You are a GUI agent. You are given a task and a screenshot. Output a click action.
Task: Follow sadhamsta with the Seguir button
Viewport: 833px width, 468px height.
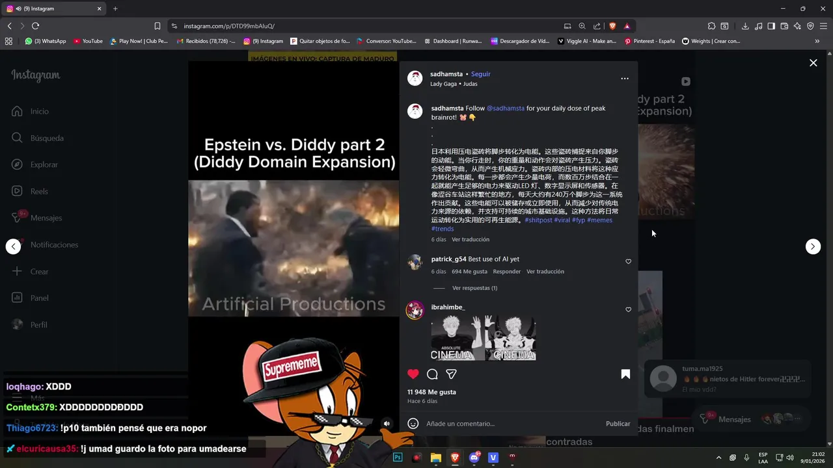481,74
